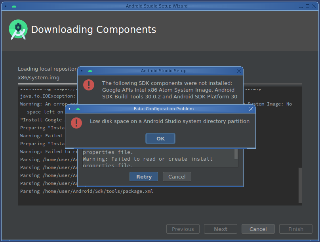Screen dimensions: 320x242
Task: Close the Android Studio Setup Wizard window
Action: (x=314, y=6)
